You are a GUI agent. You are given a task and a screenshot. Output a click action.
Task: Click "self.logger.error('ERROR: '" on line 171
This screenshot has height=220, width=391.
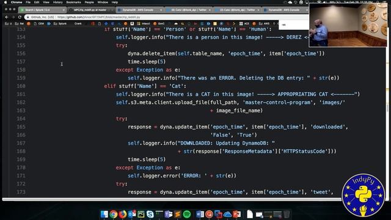point(167,176)
